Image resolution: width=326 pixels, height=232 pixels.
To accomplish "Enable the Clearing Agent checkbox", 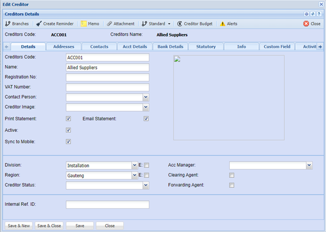I will (232, 175).
